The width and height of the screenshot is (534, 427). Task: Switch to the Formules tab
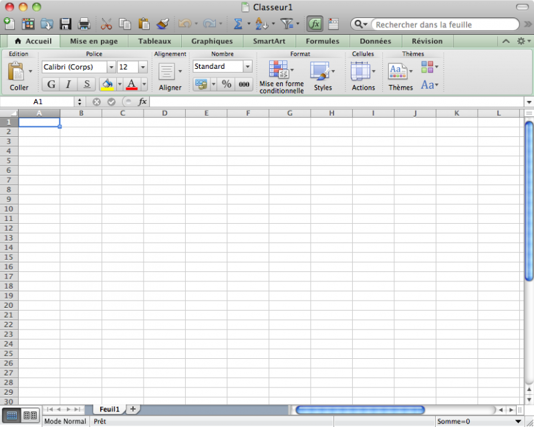(322, 41)
